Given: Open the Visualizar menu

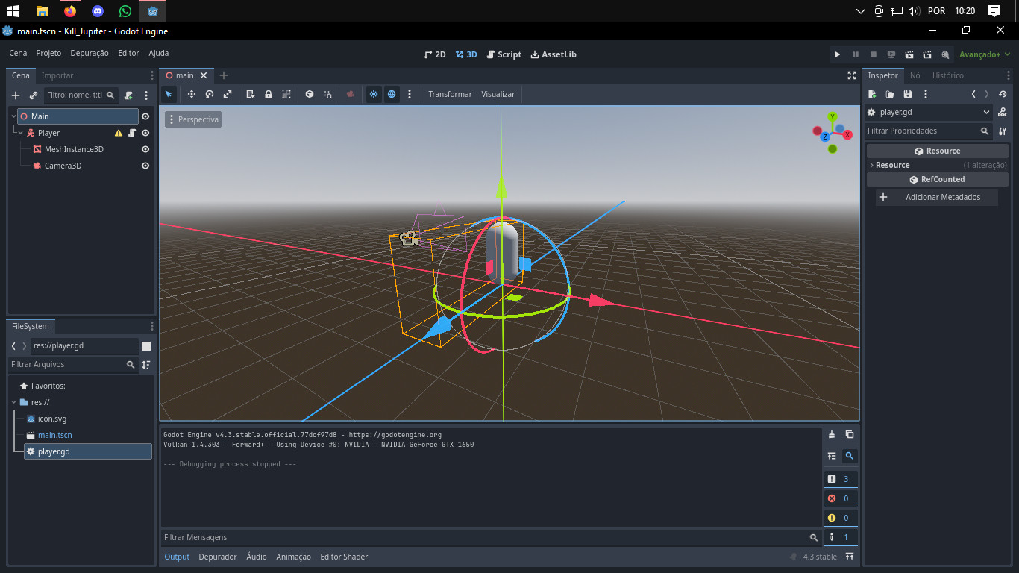Looking at the screenshot, I should point(498,94).
